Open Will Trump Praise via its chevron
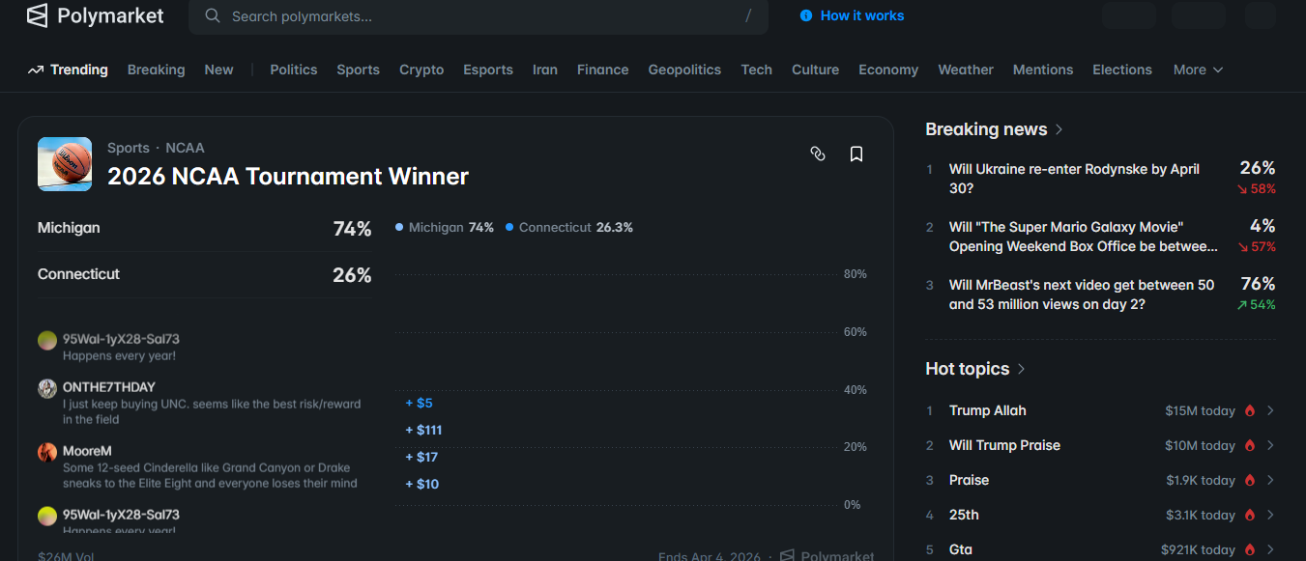The height and width of the screenshot is (561, 1306). coord(1270,445)
